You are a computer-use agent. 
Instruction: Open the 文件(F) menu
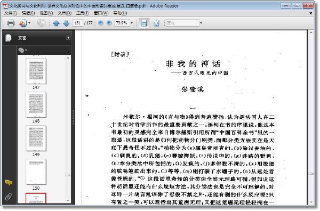click(11, 13)
